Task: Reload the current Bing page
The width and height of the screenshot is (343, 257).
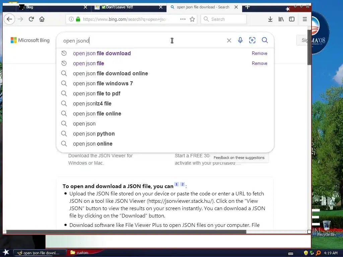Action: [x=31, y=19]
